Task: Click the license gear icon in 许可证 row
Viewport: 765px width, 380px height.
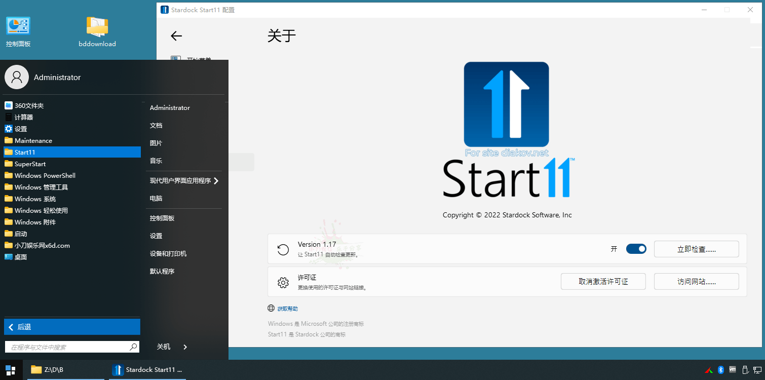Action: (x=283, y=281)
